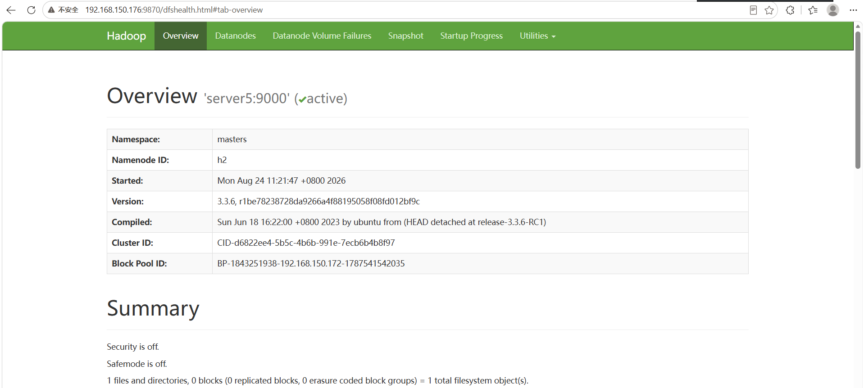Open the reader view icon in address bar
Viewport: 864px width, 388px height.
click(753, 10)
